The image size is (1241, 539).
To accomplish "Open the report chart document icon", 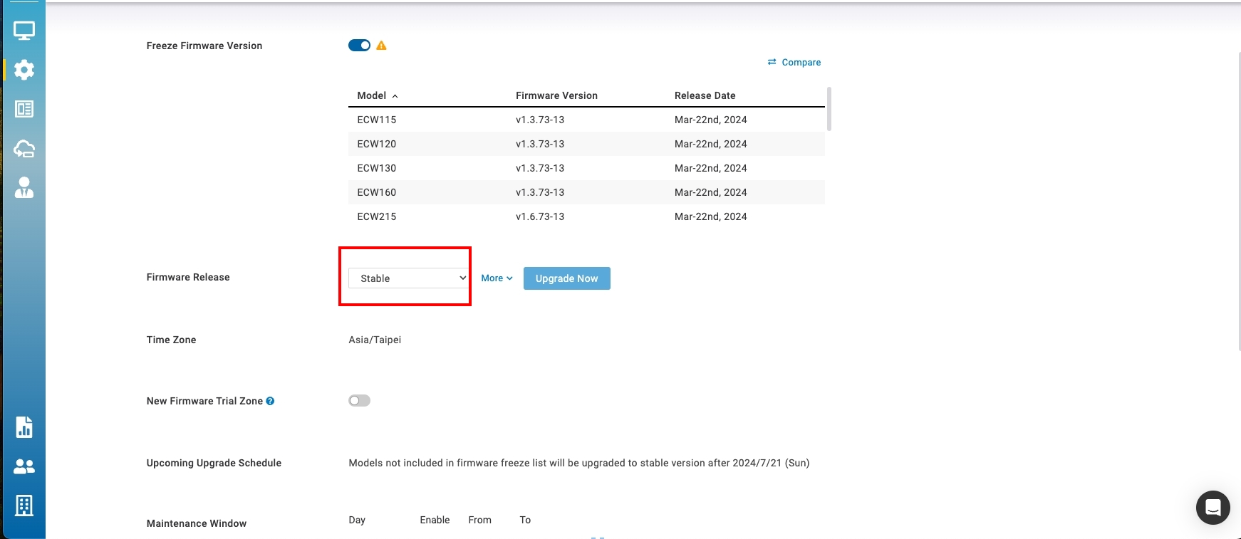I will click(24, 427).
